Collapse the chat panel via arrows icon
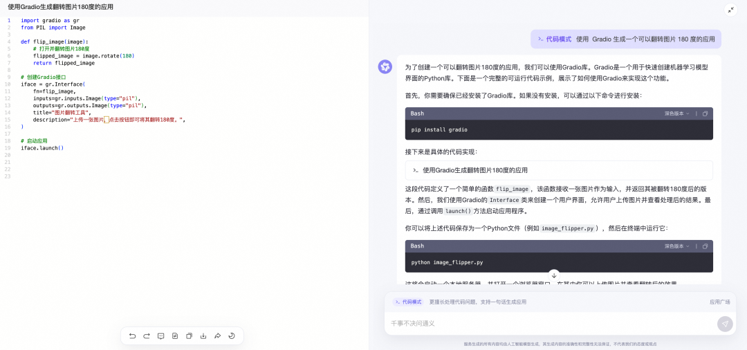The image size is (747, 350). click(x=731, y=10)
